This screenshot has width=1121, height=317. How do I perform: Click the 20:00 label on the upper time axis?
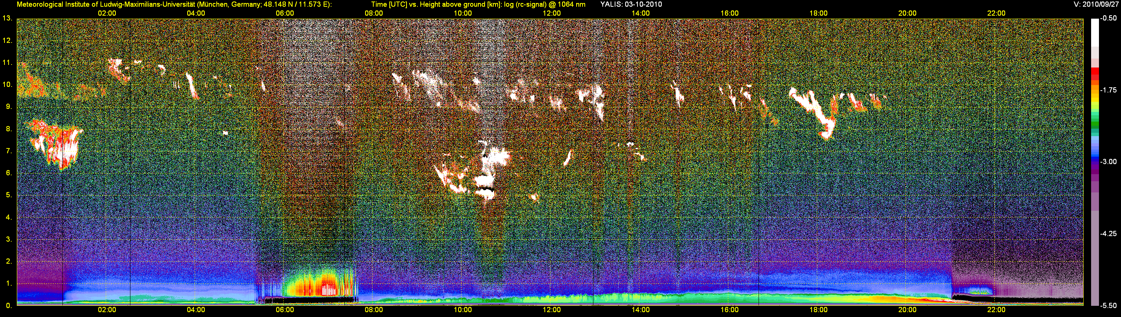pos(907,13)
